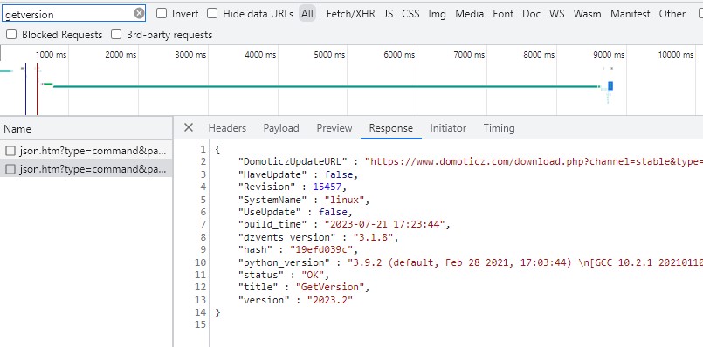Switch to the Payload tab

(281, 128)
